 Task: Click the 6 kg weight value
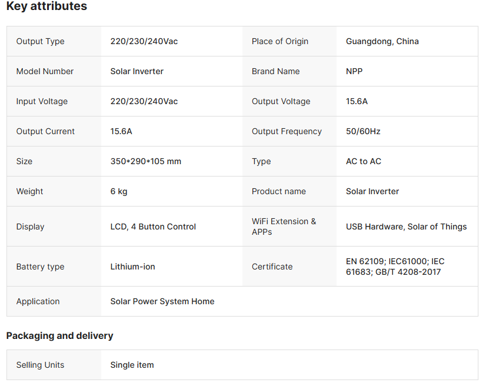[119, 191]
